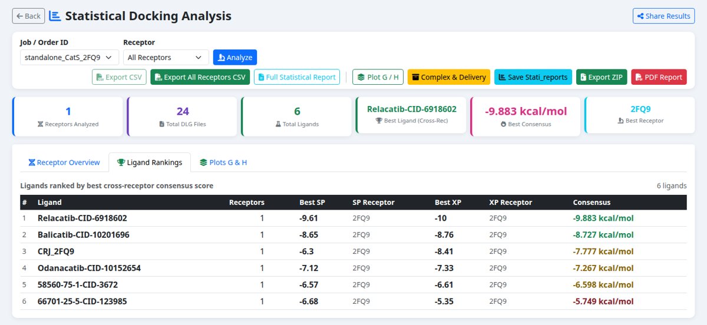Click the CSV icon in Export CSV
The image size is (707, 325).
(x=100, y=77)
